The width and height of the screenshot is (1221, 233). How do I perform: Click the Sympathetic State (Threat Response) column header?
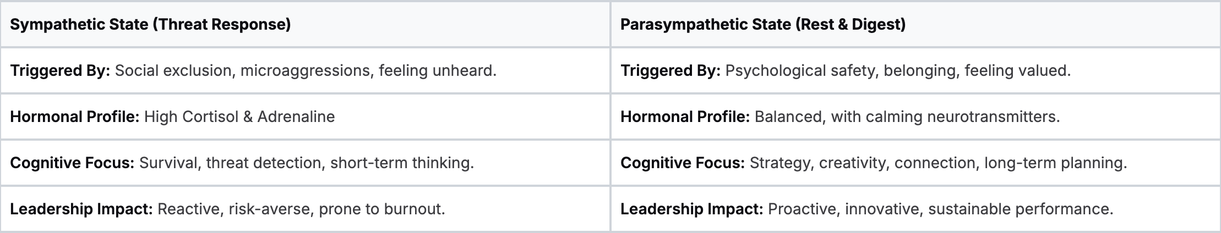point(150,25)
